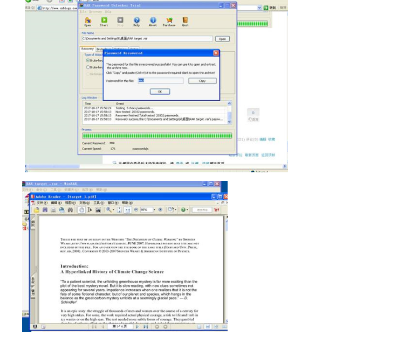The image size is (418, 343).
Task: Open the Help menu in RAR Password Unlocker
Action: [108, 12]
